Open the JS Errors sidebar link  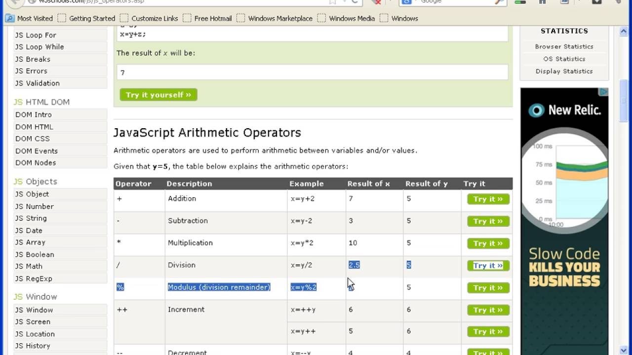(60, 71)
